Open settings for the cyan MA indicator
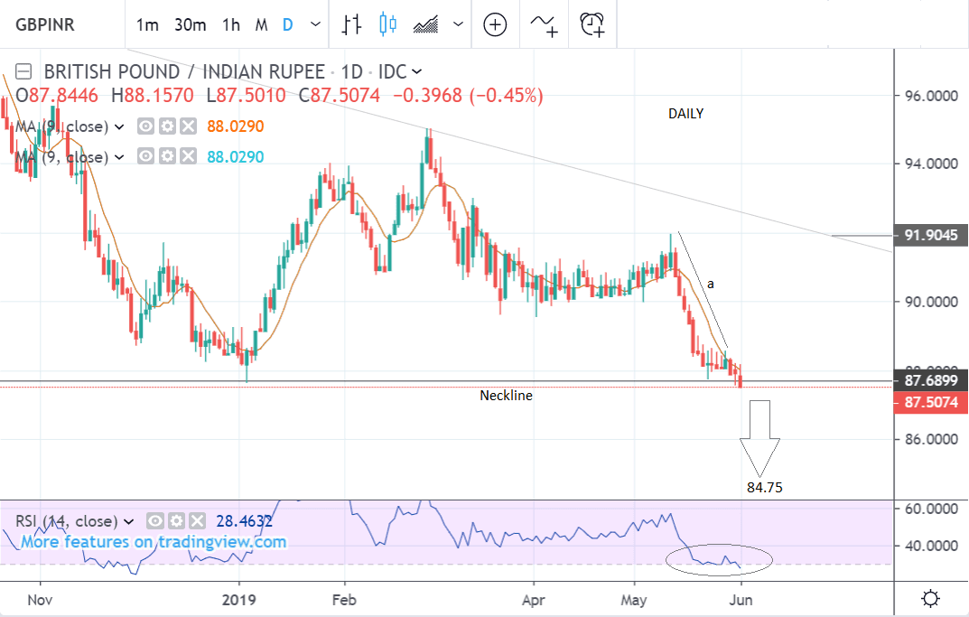Viewport: 969px width, 617px height. coord(167,155)
